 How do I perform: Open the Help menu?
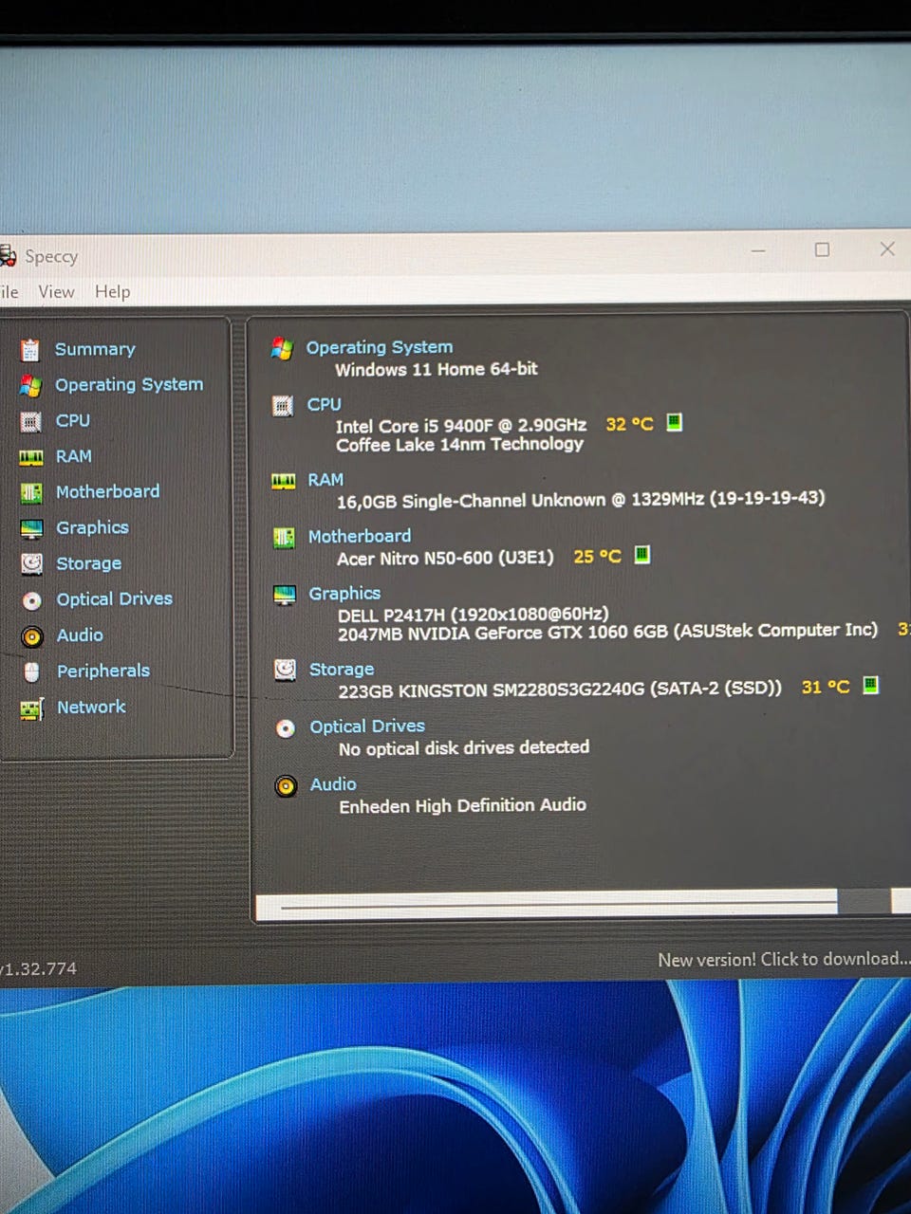[112, 292]
